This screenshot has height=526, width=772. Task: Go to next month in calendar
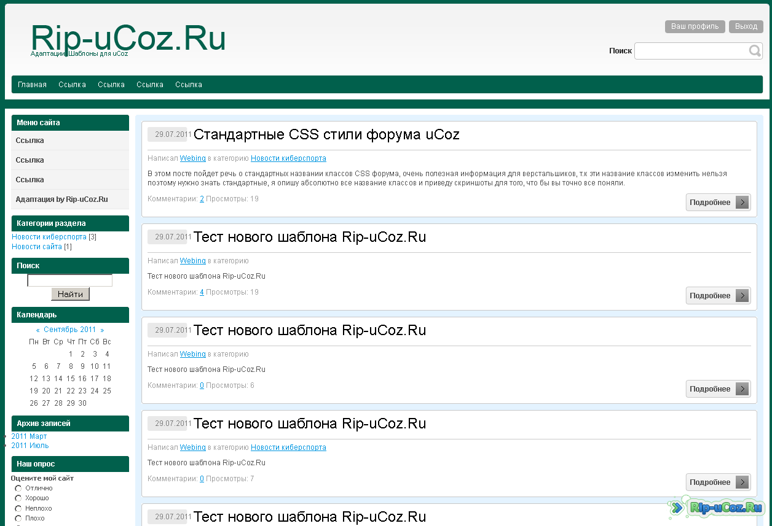[102, 330]
